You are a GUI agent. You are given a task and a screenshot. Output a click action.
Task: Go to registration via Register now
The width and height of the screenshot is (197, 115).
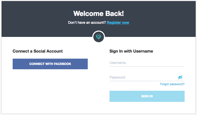(118, 22)
